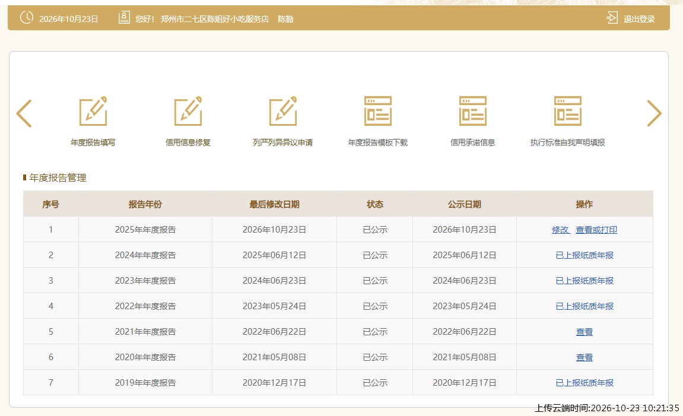Click the 最后修改日期 column header
683x416 pixels.
pos(274,204)
